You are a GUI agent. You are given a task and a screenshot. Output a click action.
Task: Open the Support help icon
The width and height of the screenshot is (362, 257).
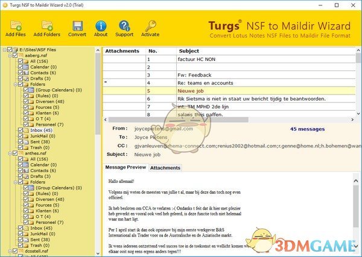124,26
